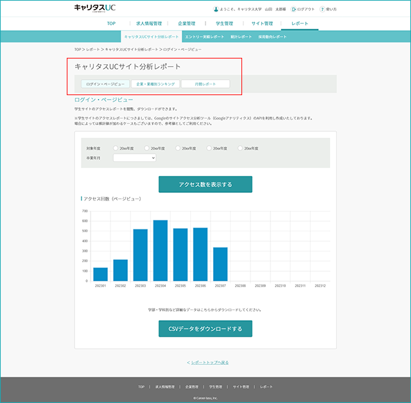Click the アクセス回数（ページビュー） chart heading
The width and height of the screenshot is (411, 403).
point(112,199)
